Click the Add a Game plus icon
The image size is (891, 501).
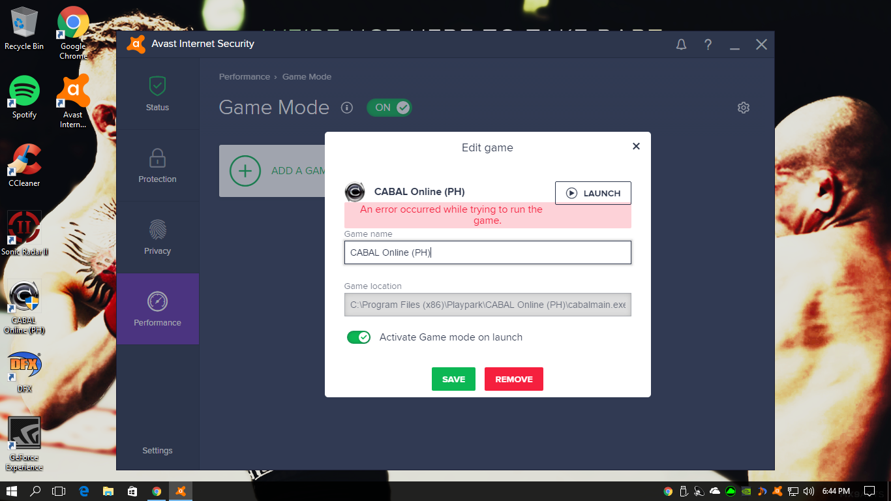245,171
